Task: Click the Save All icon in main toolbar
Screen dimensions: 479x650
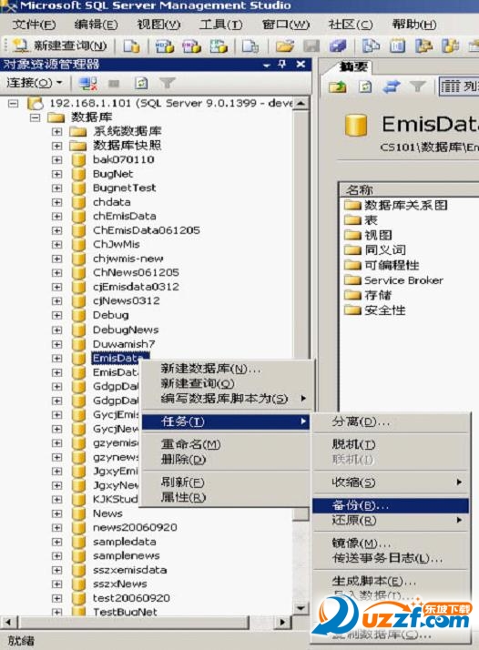Action: pyautogui.click(x=338, y=46)
